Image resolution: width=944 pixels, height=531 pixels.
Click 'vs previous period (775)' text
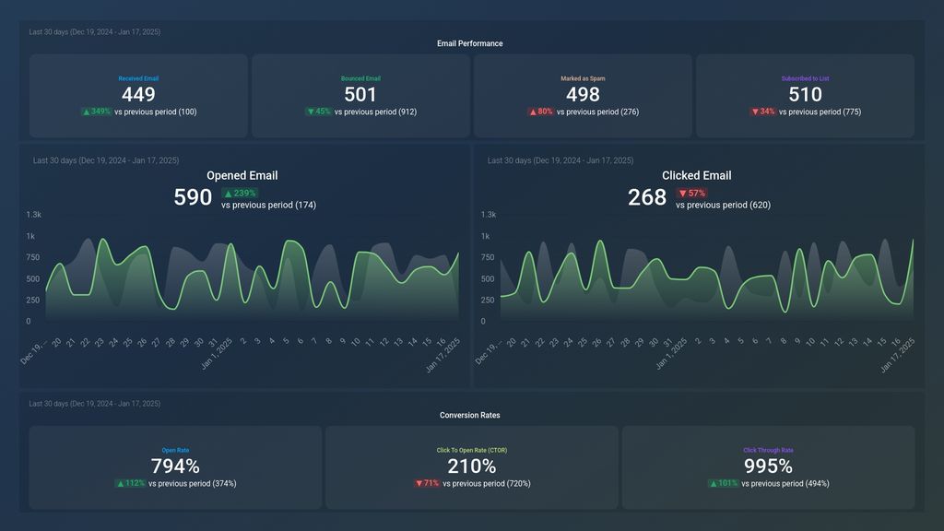pos(820,112)
